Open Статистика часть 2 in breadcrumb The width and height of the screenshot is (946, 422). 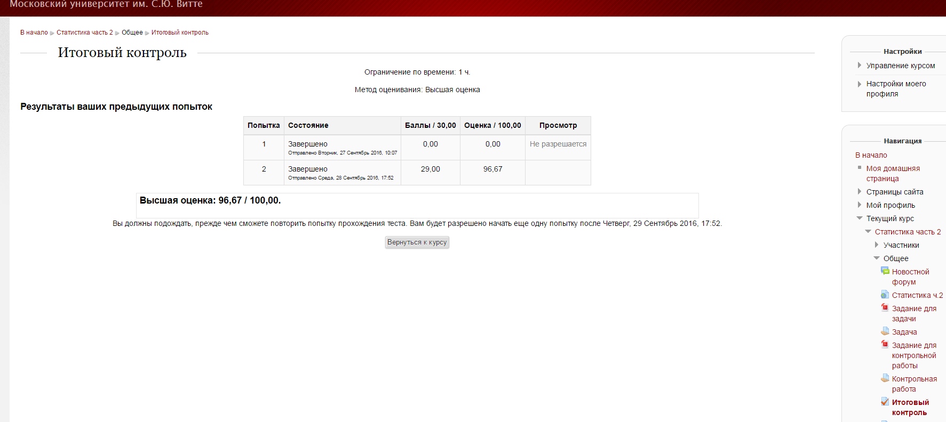click(84, 33)
